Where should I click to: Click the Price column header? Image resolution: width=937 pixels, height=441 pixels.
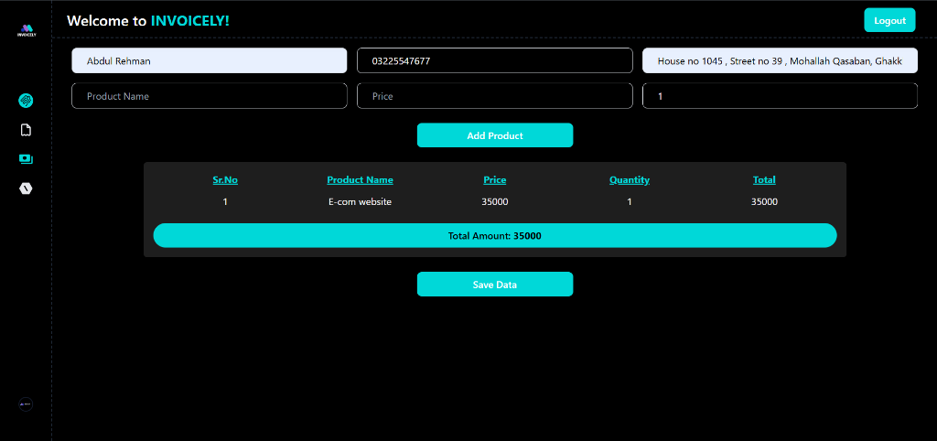495,180
